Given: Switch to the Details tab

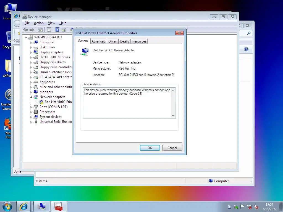Looking at the screenshot, I should (125, 41).
